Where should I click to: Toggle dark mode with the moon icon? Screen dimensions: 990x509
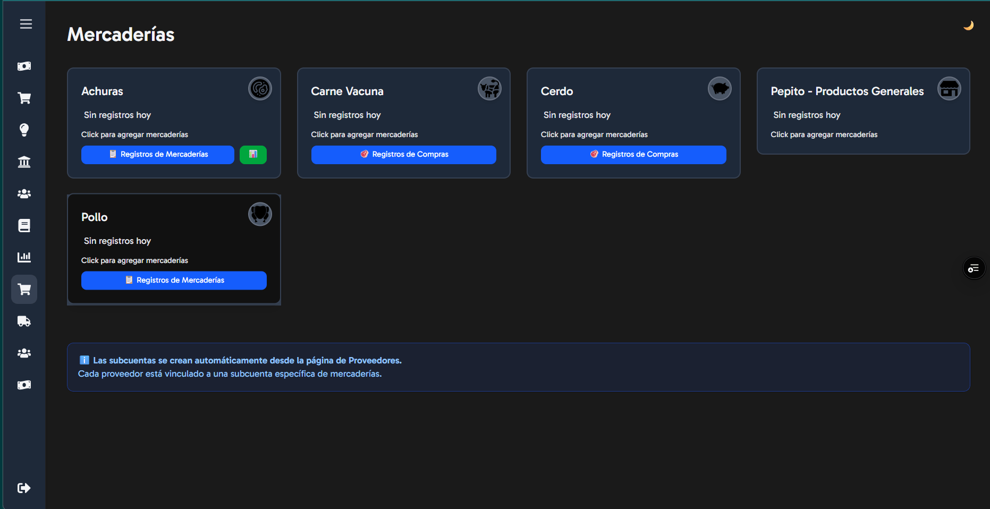pyautogui.click(x=968, y=26)
